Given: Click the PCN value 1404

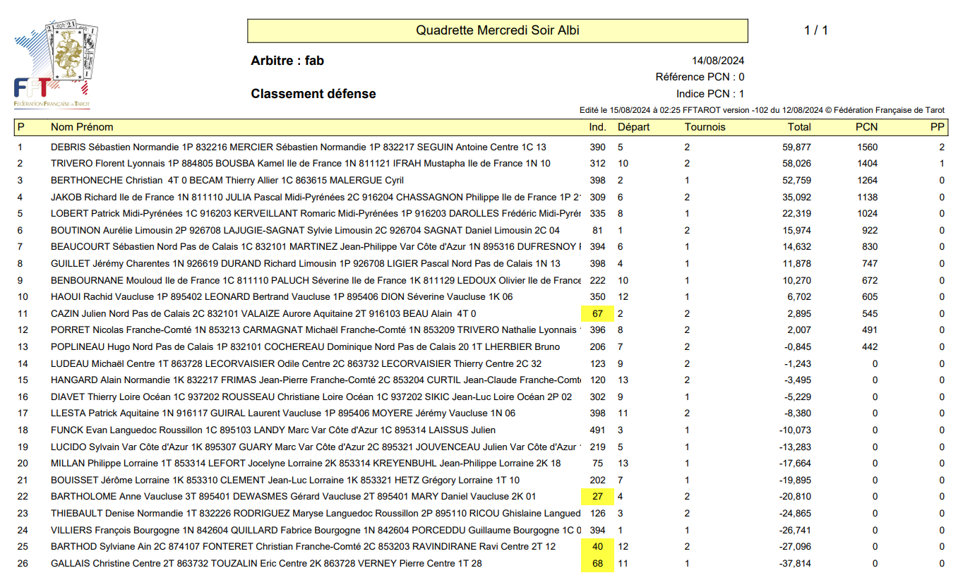Looking at the screenshot, I should 868,164.
